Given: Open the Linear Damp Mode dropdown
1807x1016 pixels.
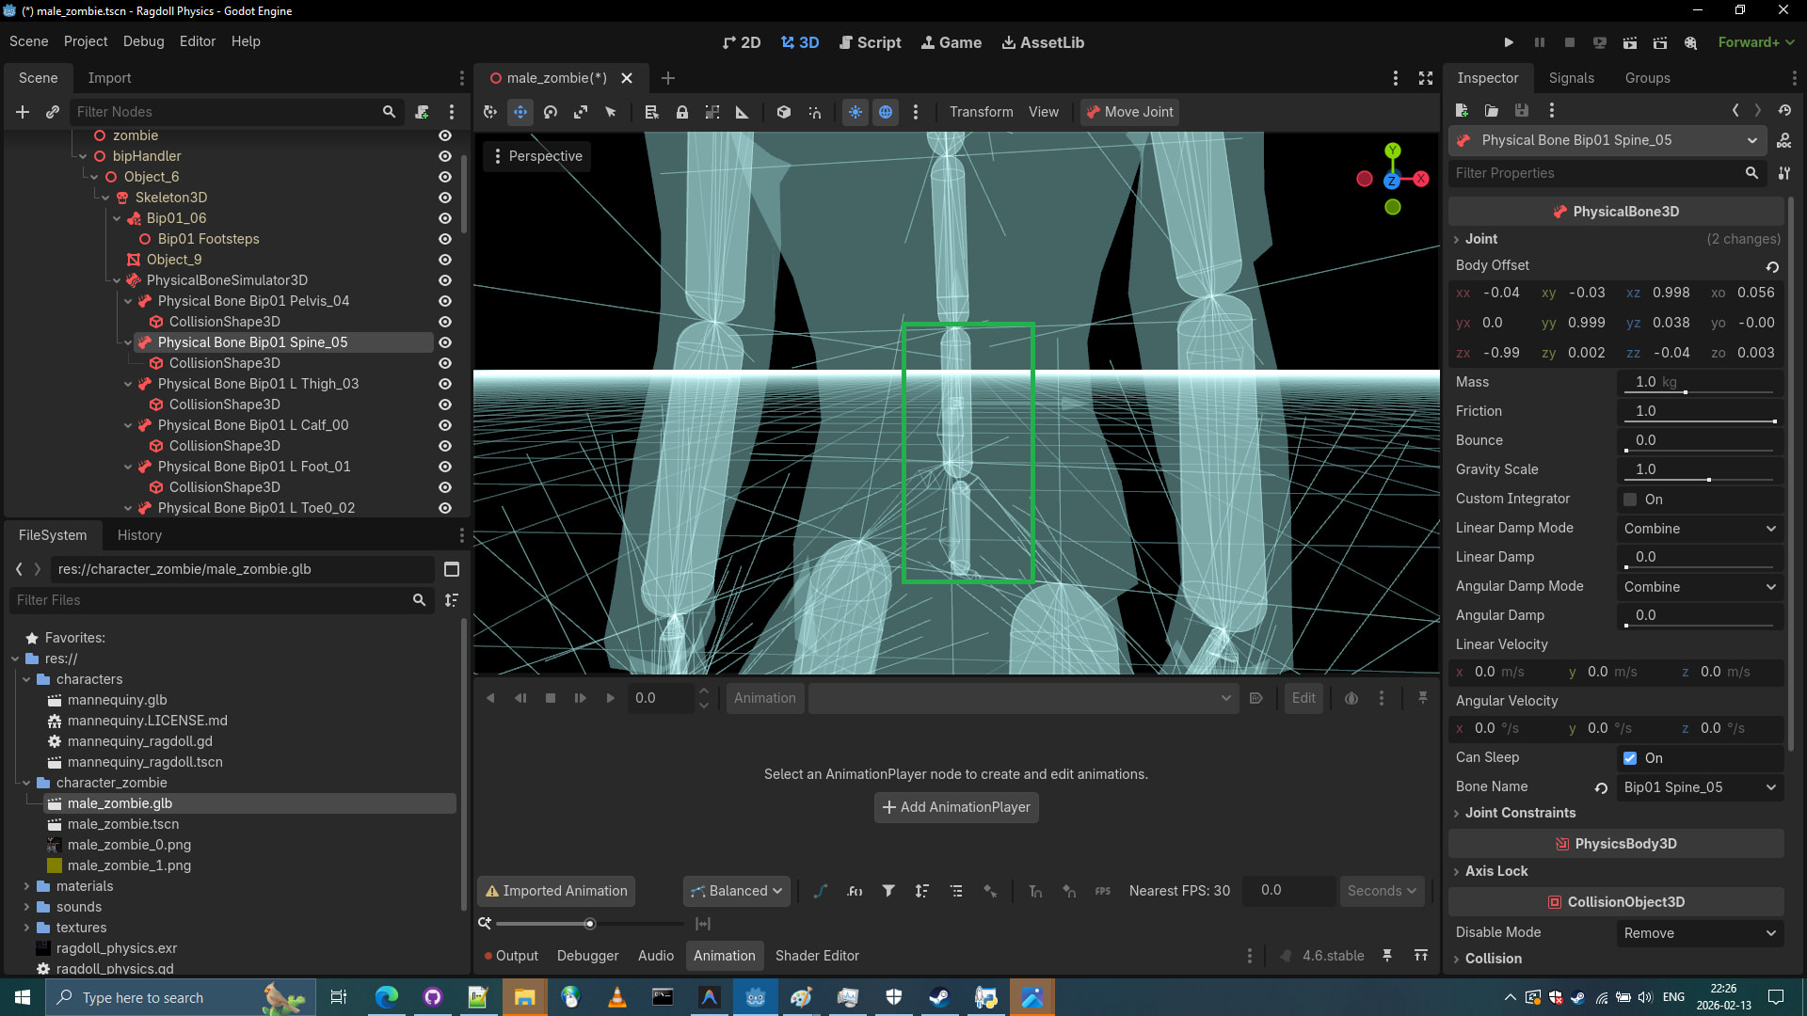Looking at the screenshot, I should [1700, 529].
